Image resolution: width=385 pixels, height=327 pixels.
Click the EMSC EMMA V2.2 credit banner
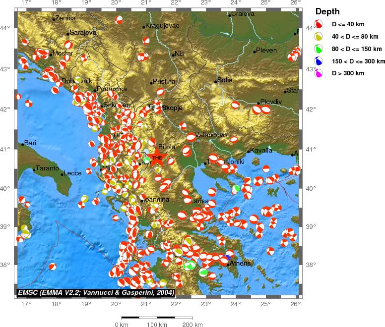click(96, 293)
